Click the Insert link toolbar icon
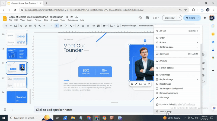217x121 pixels. click(94, 26)
